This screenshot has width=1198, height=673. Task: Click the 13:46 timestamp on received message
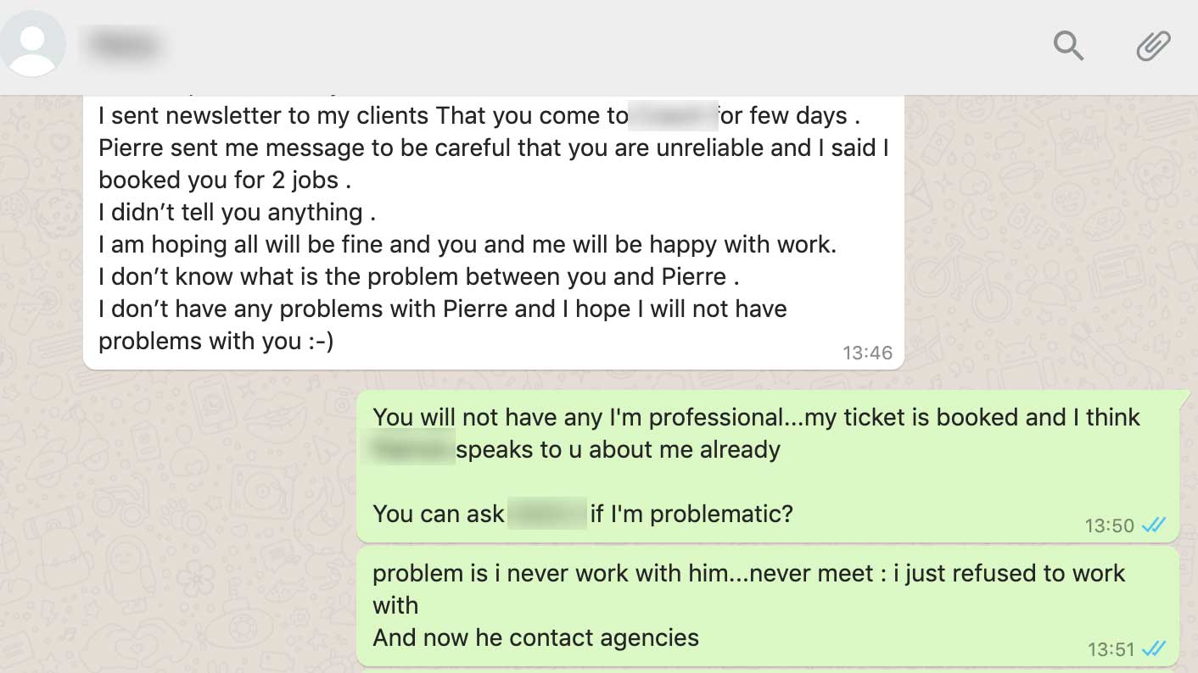pos(867,353)
